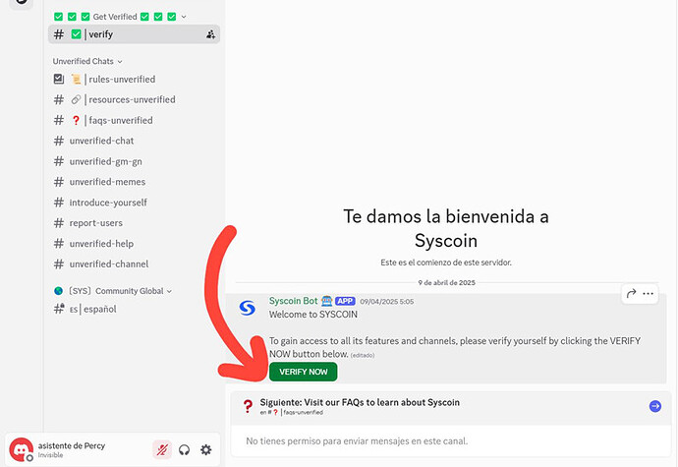678x467 pixels.
Task: Click the Get Verified category label
Action: click(115, 17)
